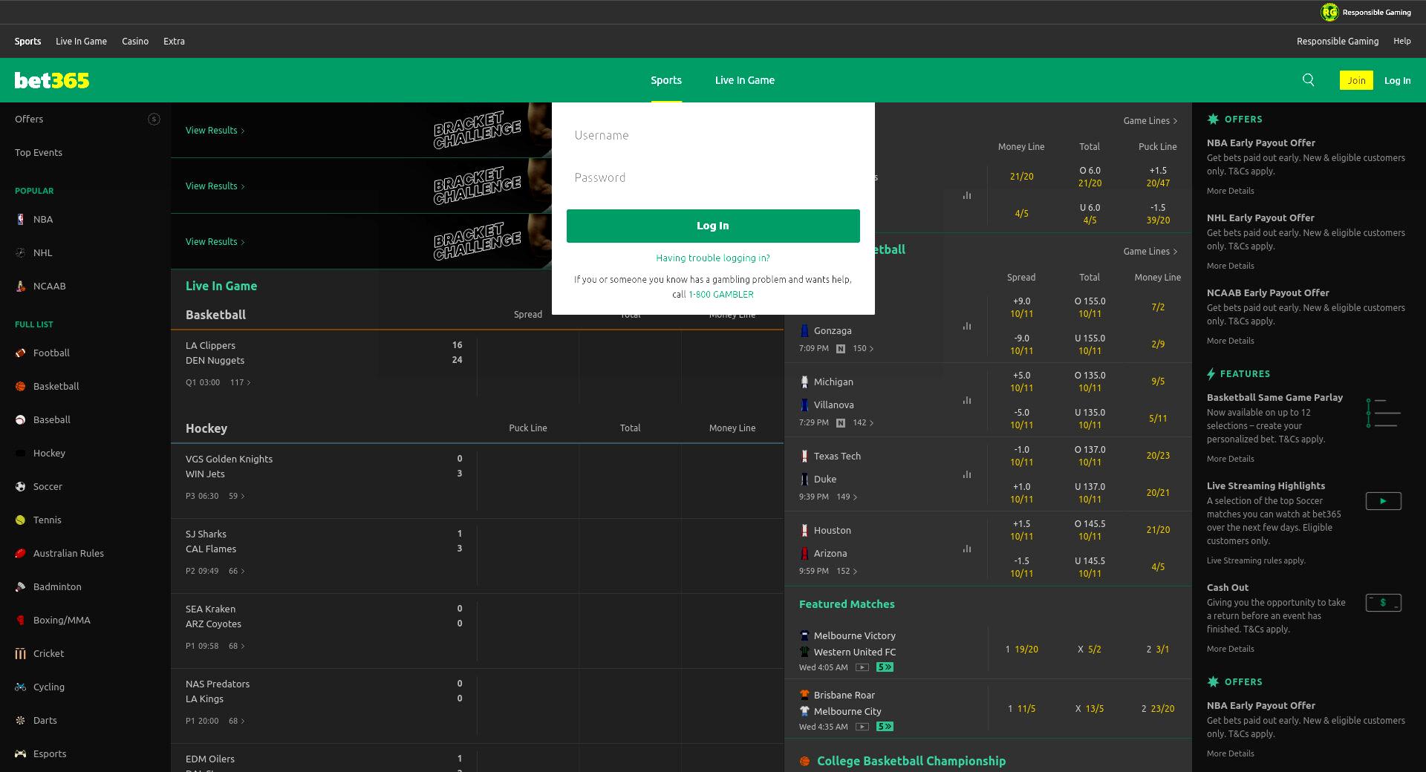1426x772 pixels.
Task: Select the Basketball ball icon in sidebar
Action: pos(21,387)
